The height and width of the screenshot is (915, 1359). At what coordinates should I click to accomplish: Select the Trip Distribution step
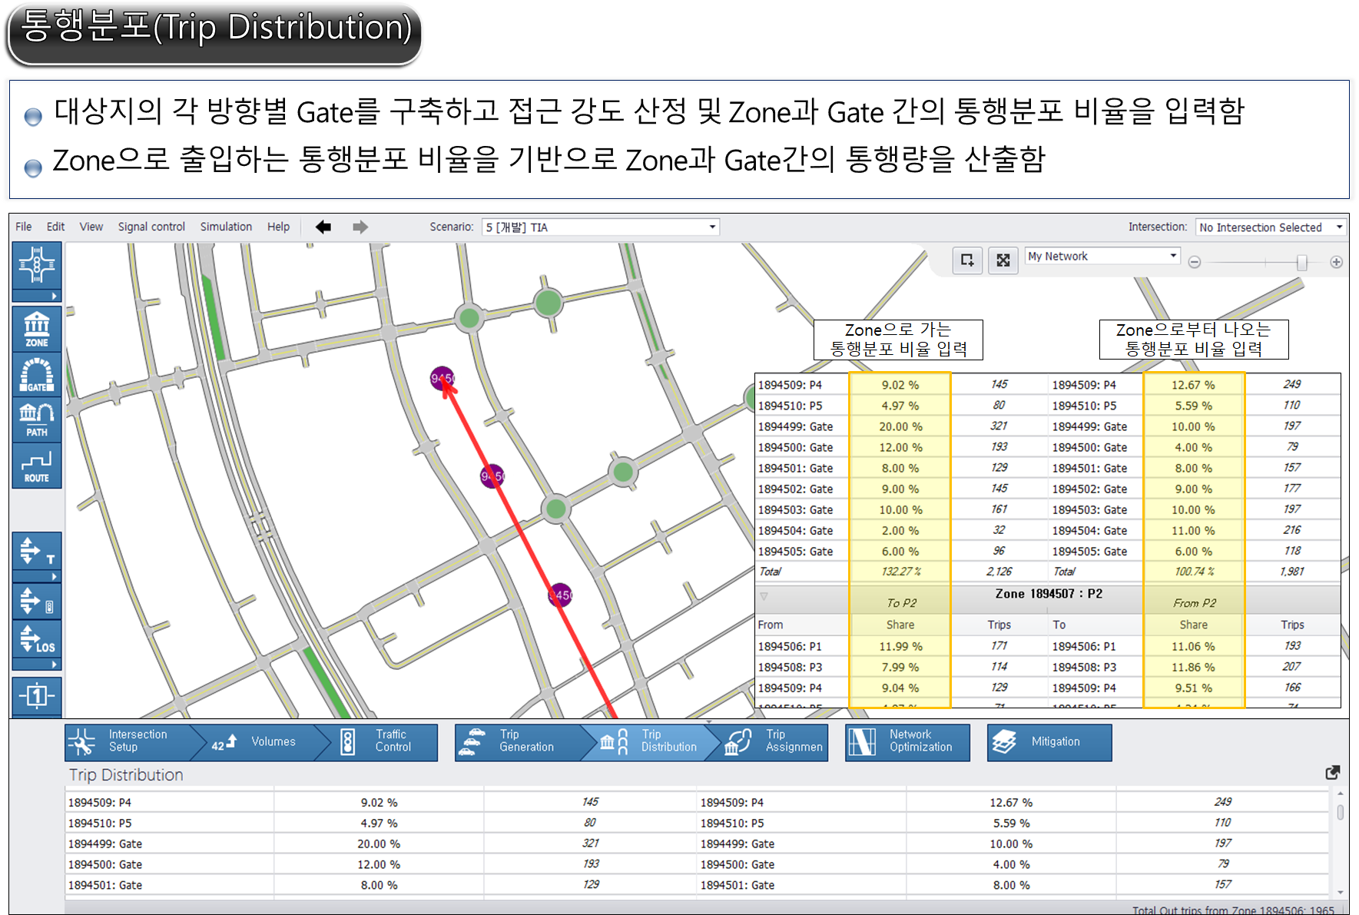pyautogui.click(x=651, y=741)
